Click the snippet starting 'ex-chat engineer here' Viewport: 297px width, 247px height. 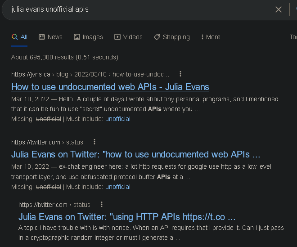[141, 172]
